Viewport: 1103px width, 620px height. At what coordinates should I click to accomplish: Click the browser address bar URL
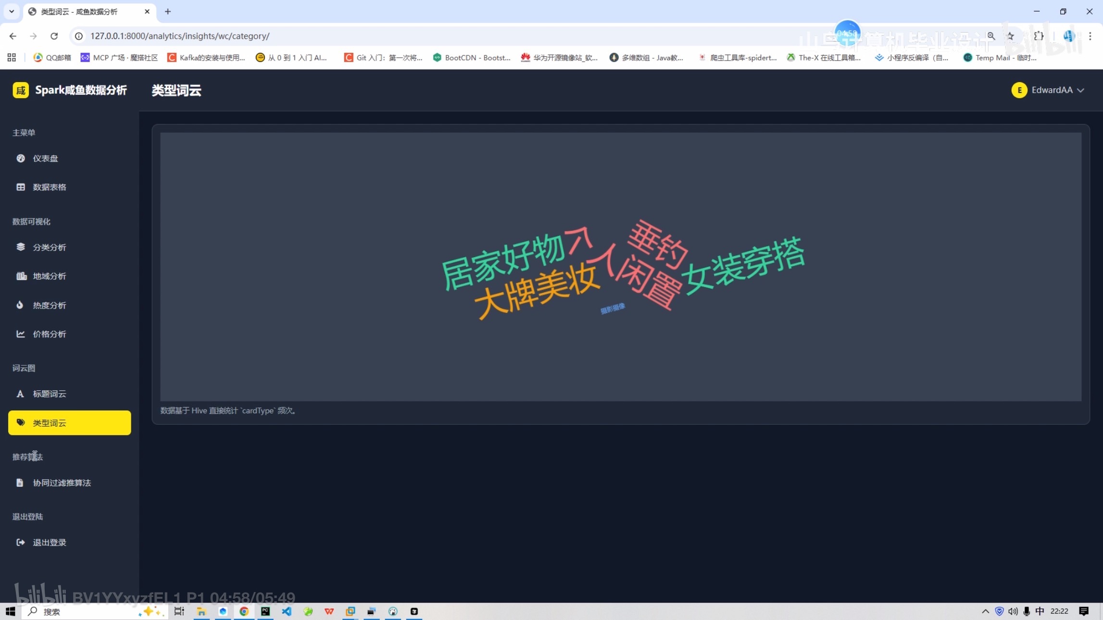click(x=180, y=36)
